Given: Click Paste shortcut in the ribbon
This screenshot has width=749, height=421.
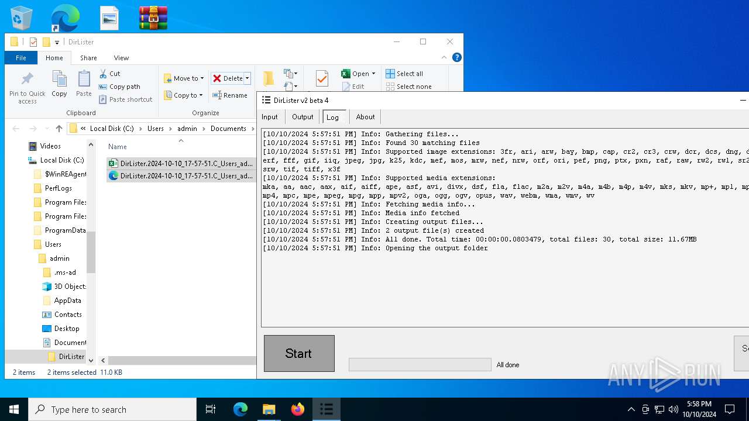Looking at the screenshot, I should [x=125, y=99].
